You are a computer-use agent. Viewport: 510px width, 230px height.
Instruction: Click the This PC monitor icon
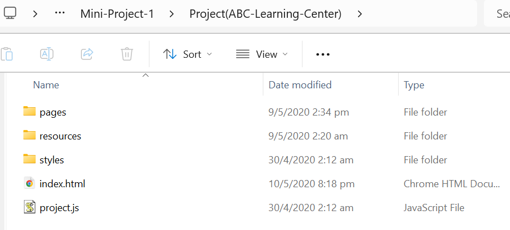pos(11,13)
